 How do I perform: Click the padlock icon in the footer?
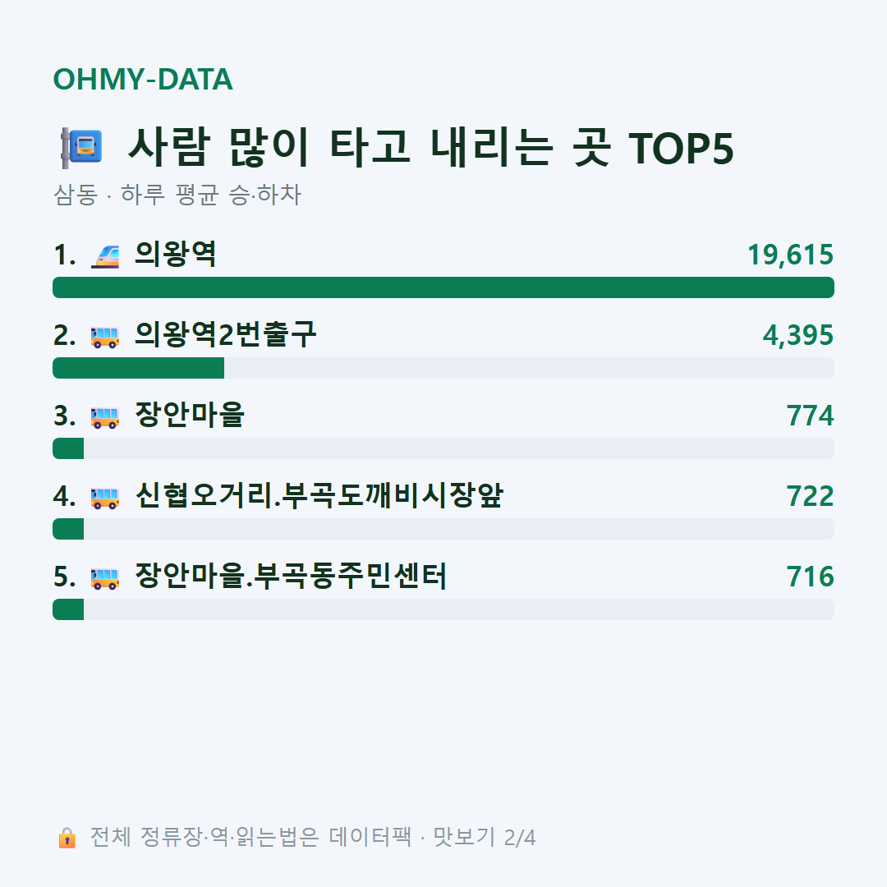click(67, 837)
